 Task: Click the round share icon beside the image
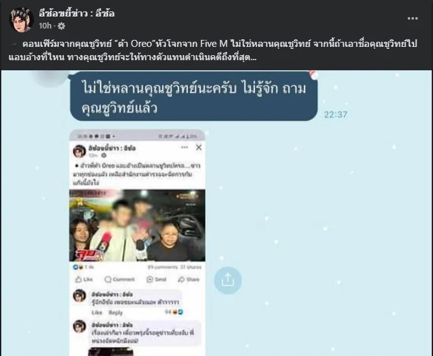coord(228,280)
